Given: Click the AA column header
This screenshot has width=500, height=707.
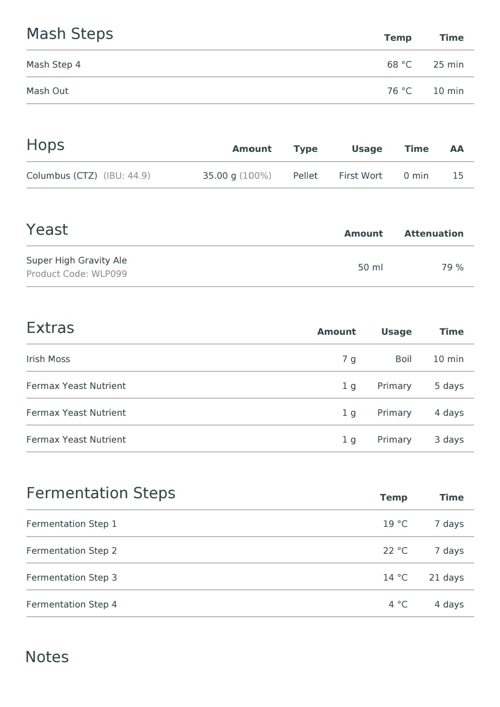Looking at the screenshot, I should click(x=456, y=149).
